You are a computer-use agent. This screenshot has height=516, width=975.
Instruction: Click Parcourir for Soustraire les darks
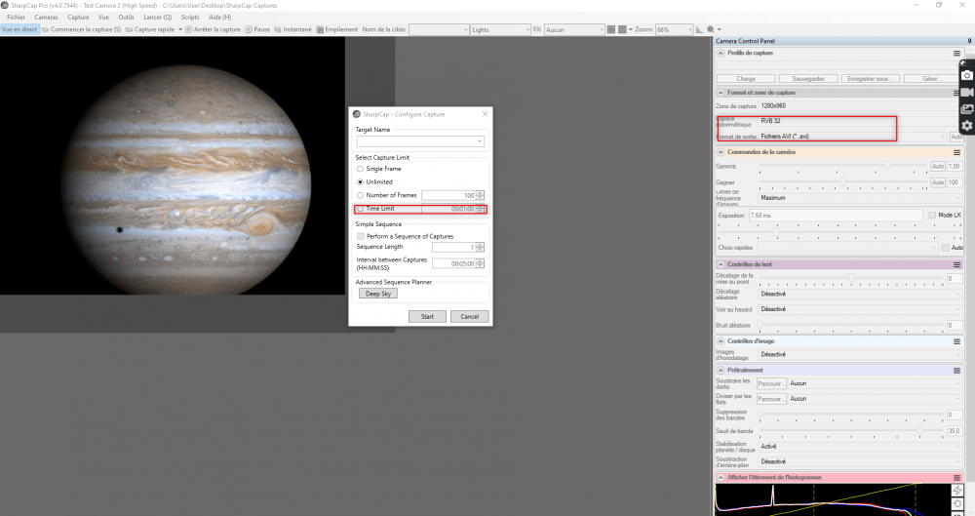click(771, 383)
